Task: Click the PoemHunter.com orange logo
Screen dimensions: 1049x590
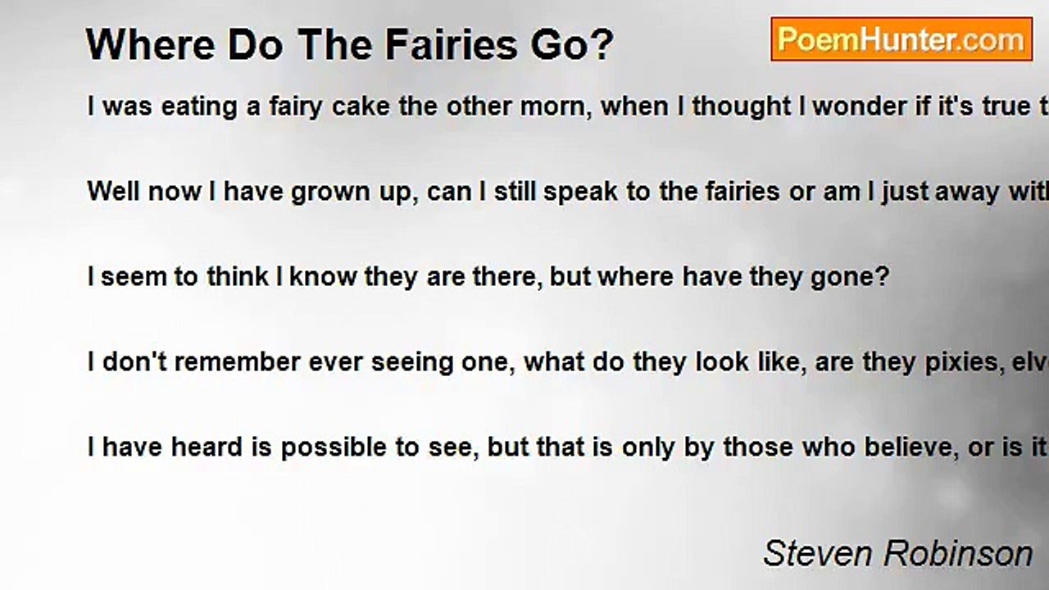Action: click(901, 39)
